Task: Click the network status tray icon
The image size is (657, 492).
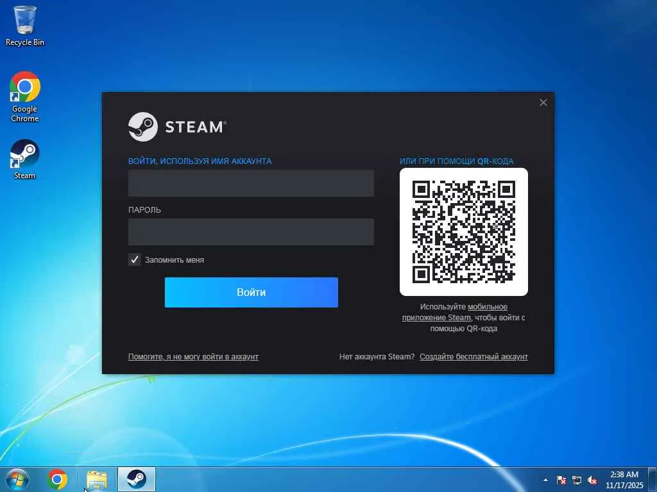Action: pos(577,480)
